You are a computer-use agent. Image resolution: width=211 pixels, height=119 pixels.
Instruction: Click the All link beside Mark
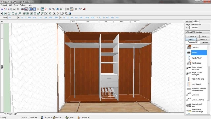pyautogui.click(x=10, y=18)
